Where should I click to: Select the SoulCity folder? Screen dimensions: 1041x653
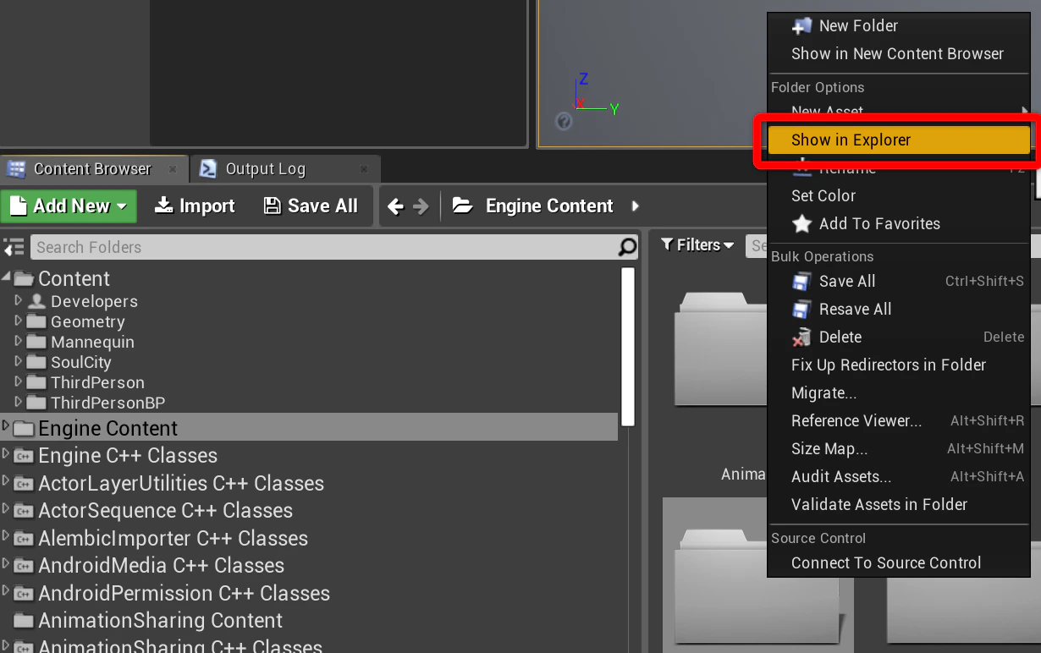[x=80, y=362]
